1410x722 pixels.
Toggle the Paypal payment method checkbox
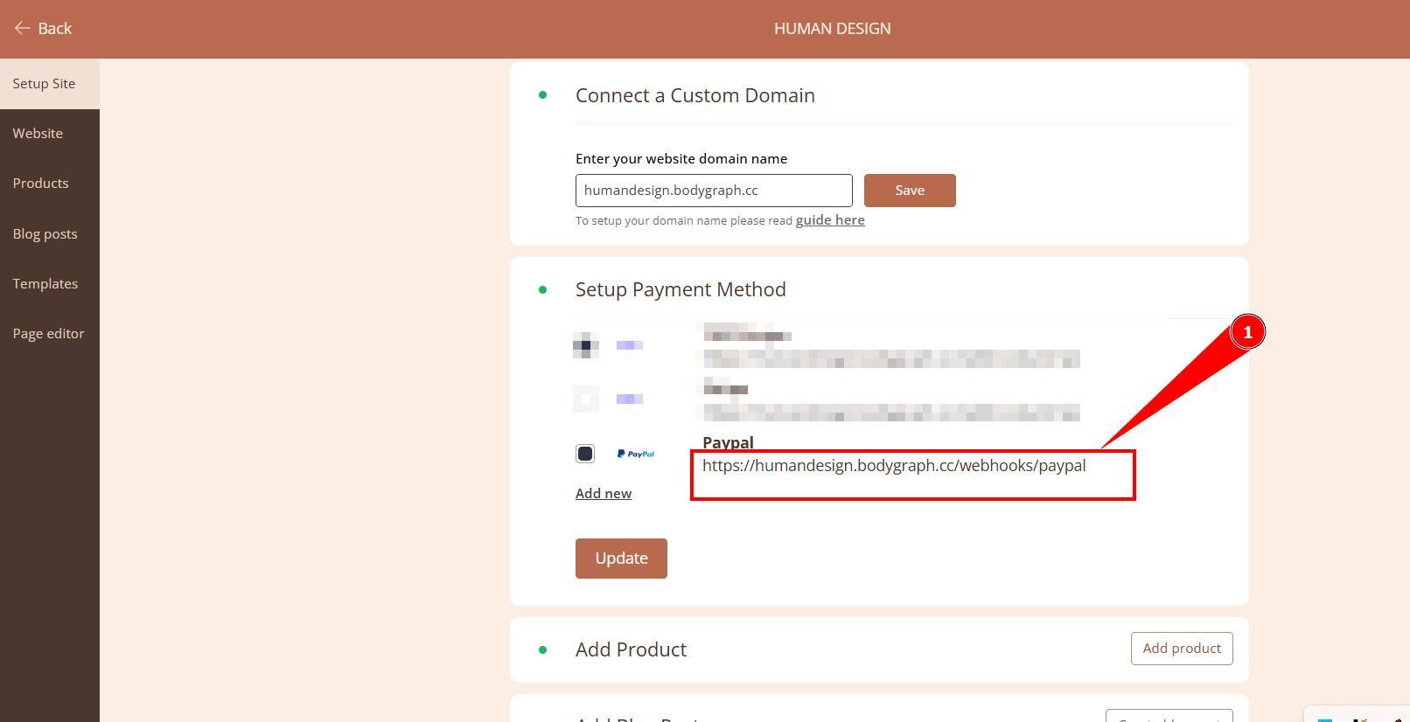(x=585, y=454)
